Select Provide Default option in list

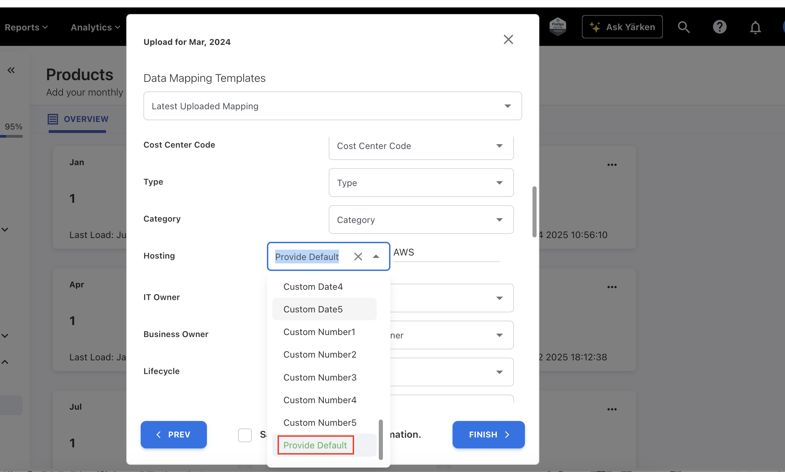coord(315,445)
